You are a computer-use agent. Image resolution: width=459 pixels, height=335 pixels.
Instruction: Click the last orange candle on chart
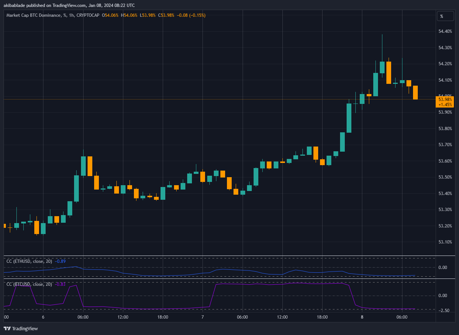pos(415,92)
